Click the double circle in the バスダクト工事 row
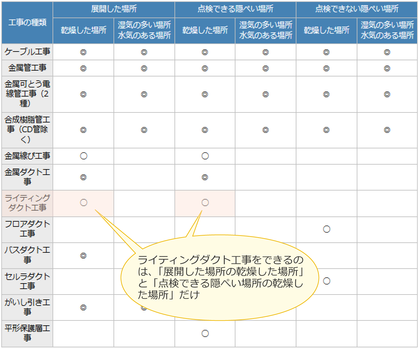 (x=83, y=256)
